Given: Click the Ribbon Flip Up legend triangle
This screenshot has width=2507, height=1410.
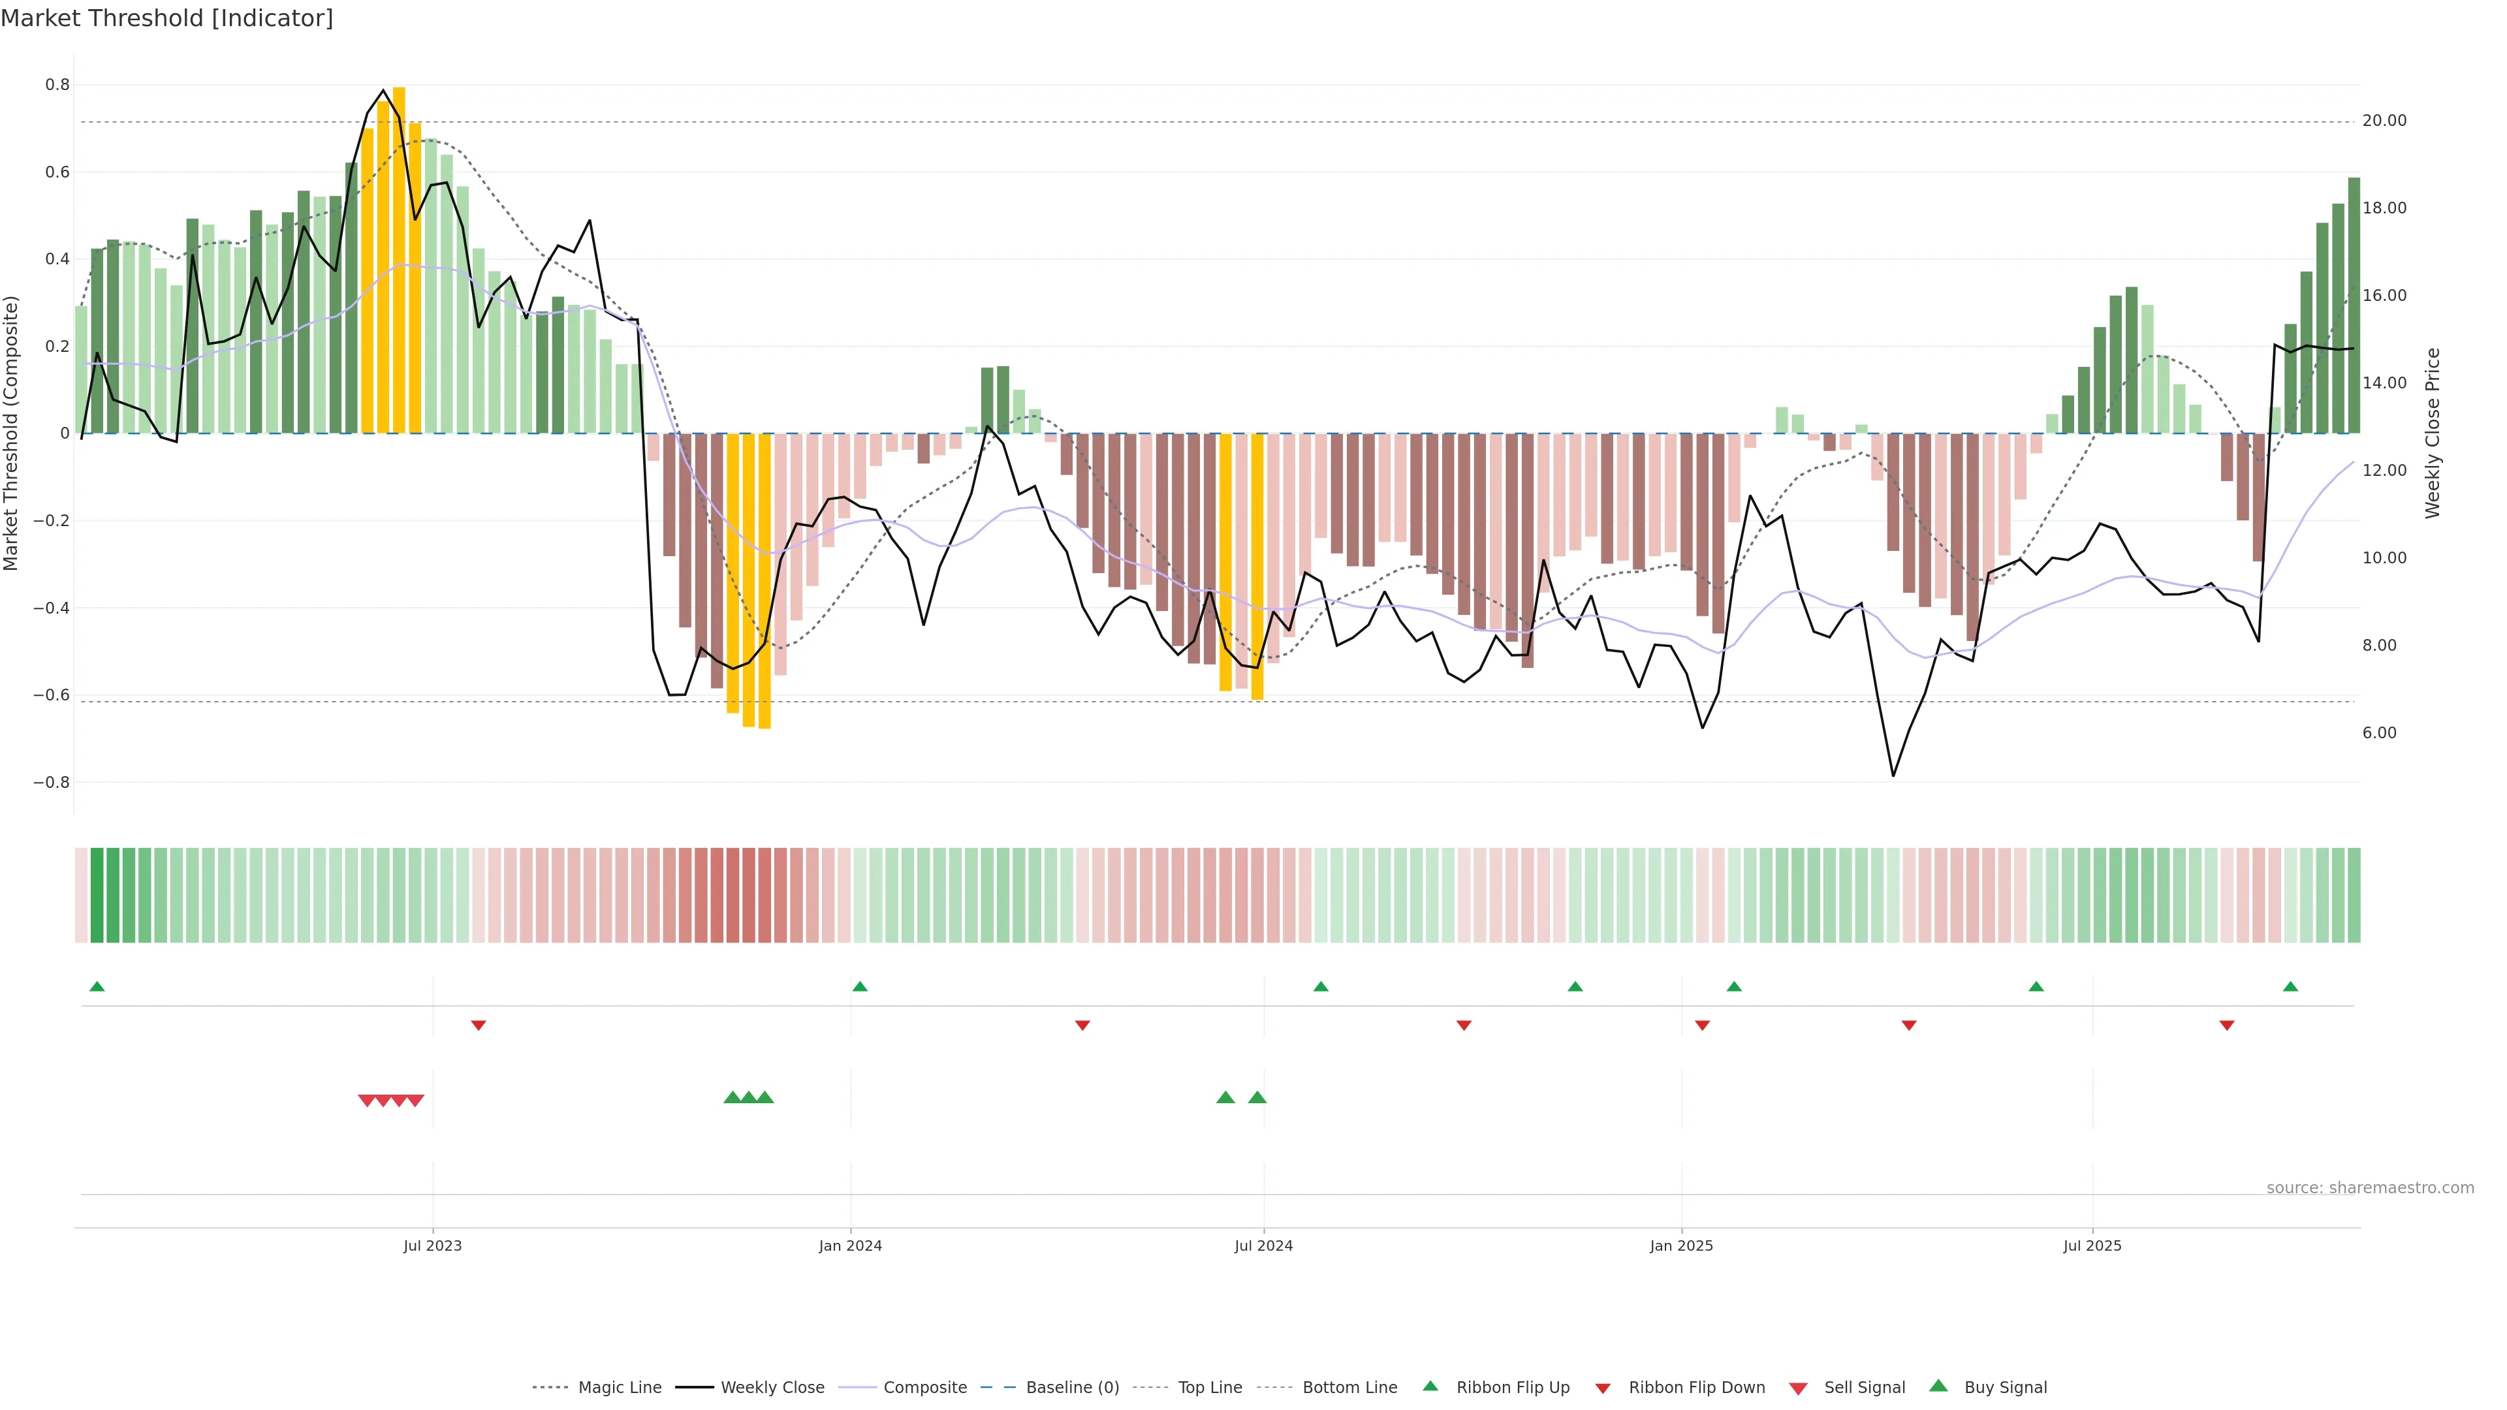Looking at the screenshot, I should pyautogui.click(x=1430, y=1386).
